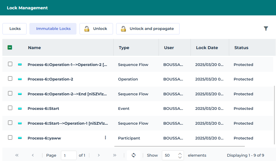The image size is (276, 161).
Task: Go to the first page arrow
Action: [17, 155]
